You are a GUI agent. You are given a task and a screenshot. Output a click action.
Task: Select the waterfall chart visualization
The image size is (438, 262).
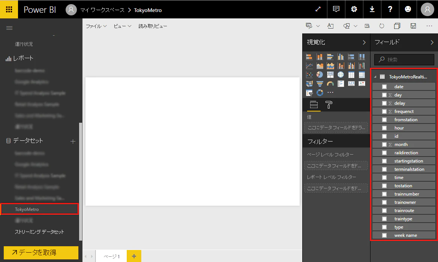coord(362,66)
